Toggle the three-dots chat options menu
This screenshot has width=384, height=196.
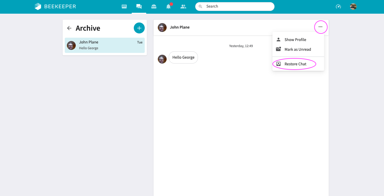tap(320, 27)
